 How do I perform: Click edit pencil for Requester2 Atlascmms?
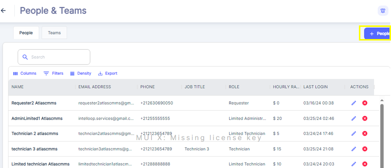pyautogui.click(x=354, y=103)
